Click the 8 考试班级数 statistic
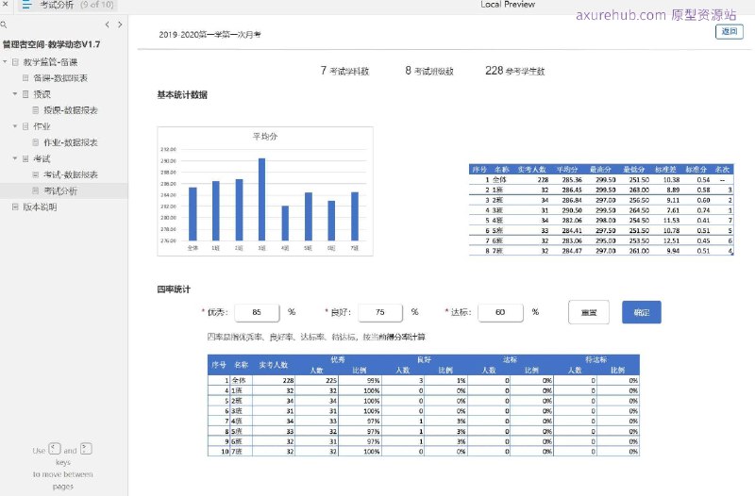Screen dimensions: 755x496 click(x=429, y=71)
